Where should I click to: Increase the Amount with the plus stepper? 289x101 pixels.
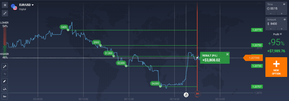click(282, 29)
